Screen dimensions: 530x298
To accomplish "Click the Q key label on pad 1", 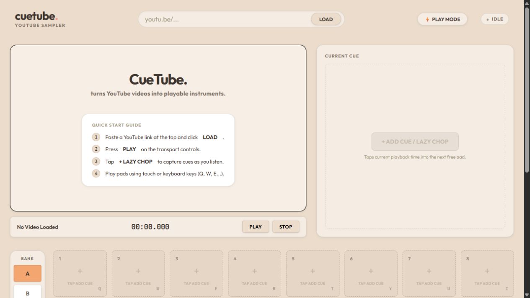I will (100, 289).
